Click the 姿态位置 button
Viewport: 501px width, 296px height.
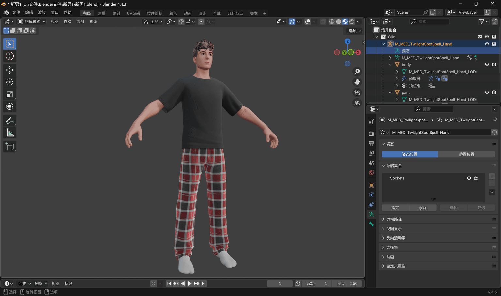(410, 154)
